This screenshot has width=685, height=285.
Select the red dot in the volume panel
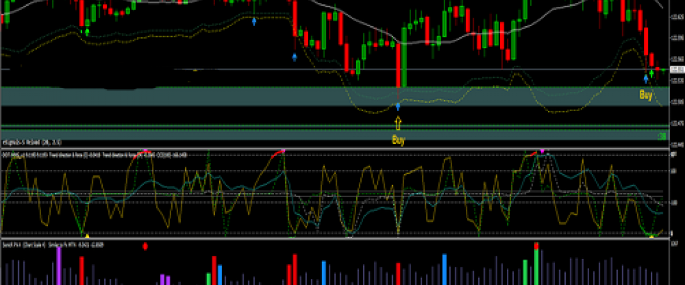click(145, 246)
